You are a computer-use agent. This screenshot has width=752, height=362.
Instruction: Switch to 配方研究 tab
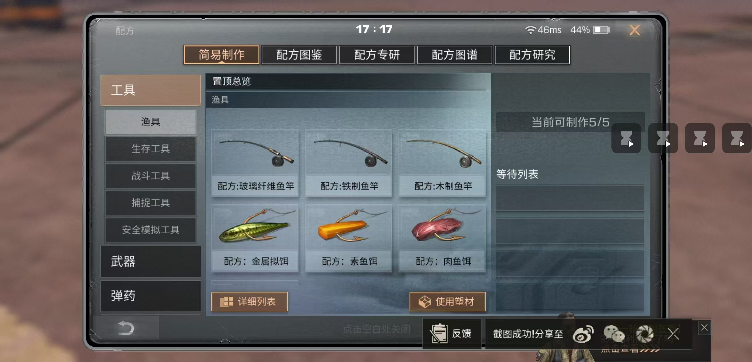532,55
